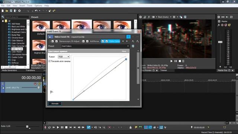Open the File menu

tap(3, 6)
